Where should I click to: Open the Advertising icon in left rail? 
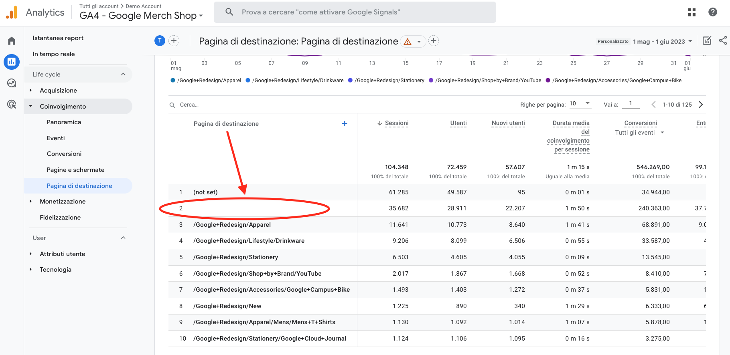coord(12,105)
